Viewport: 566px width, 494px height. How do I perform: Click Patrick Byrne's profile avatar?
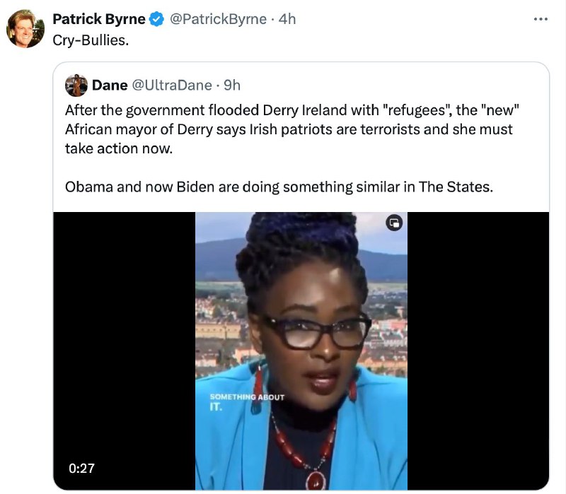click(25, 28)
